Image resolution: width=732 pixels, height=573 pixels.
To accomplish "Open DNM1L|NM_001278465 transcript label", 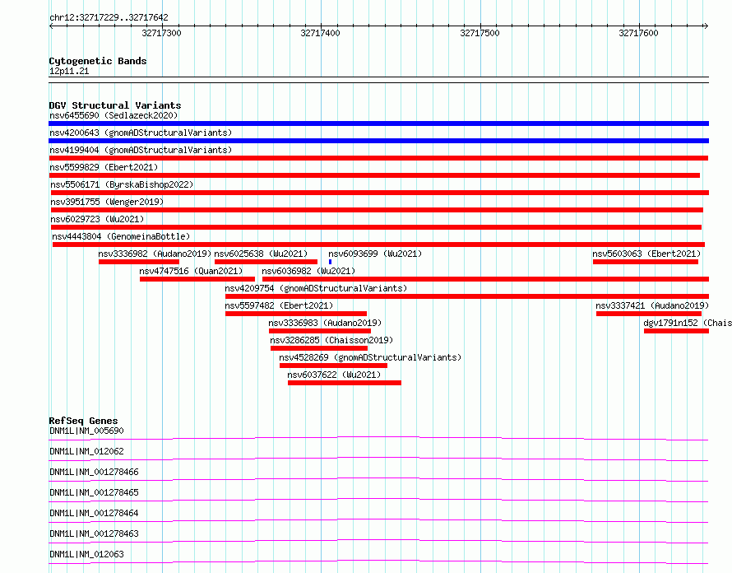I will point(94,492).
